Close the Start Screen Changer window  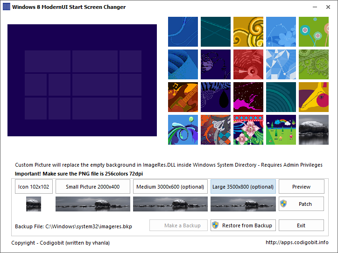click(328, 7)
